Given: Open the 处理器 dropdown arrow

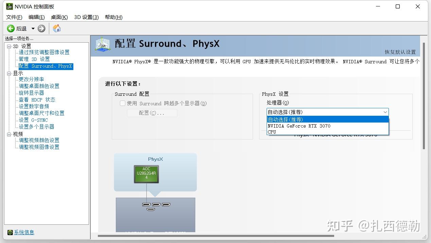Looking at the screenshot, I should pos(385,112).
